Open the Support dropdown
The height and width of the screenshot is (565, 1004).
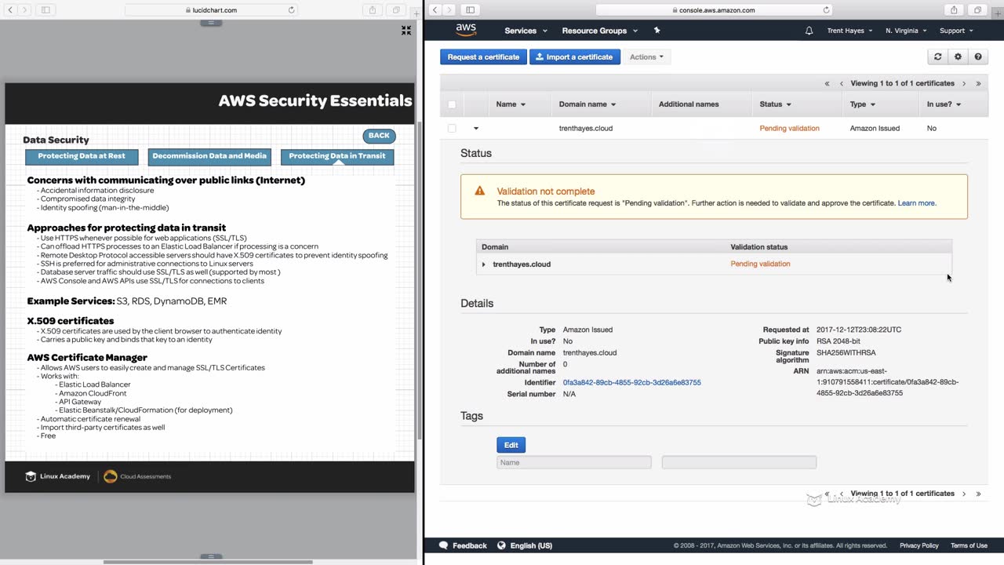956,31
